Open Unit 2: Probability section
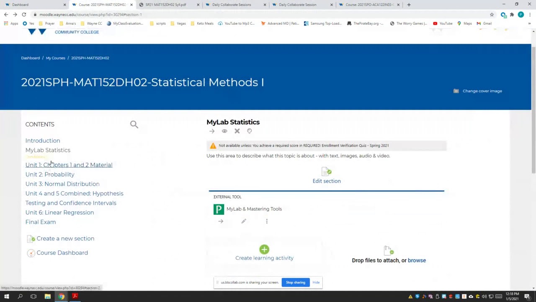This screenshot has height=302, width=536. click(x=50, y=174)
